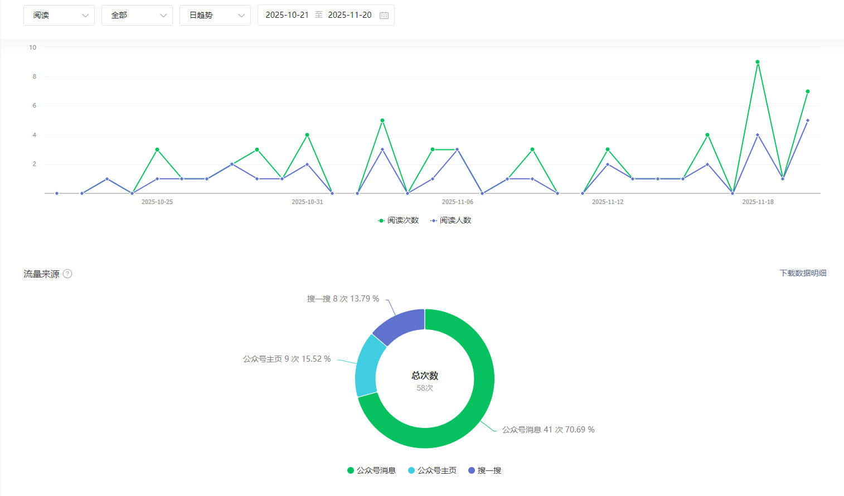844x496 pixels.
Task: Toggle 公众号消息 in the donut legend
Action: click(371, 470)
